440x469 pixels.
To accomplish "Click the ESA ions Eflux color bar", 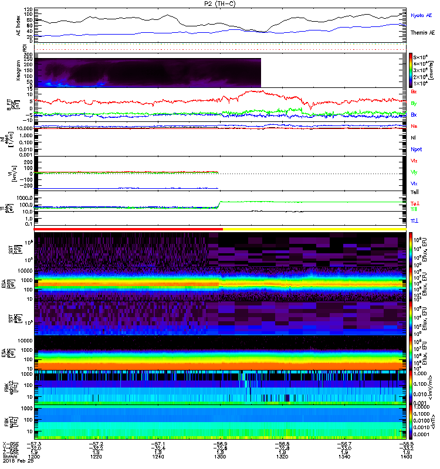I will [x=410, y=284].
